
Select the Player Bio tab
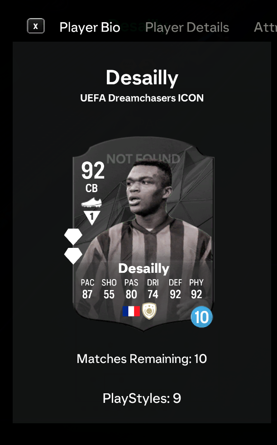[x=90, y=28]
